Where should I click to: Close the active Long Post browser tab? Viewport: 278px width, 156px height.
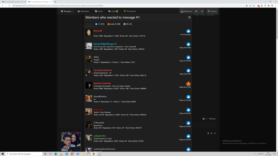(x=51, y=2)
